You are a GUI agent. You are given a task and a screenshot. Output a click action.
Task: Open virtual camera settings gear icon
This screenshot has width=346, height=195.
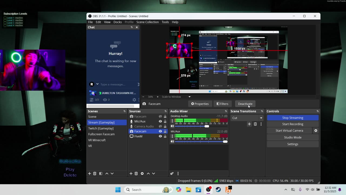click(x=315, y=131)
